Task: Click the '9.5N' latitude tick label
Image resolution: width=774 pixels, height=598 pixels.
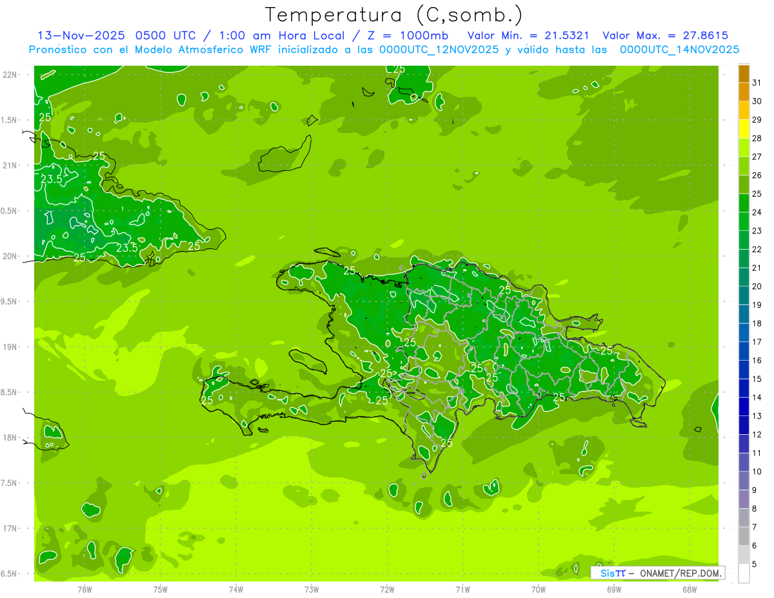Action: (9, 302)
